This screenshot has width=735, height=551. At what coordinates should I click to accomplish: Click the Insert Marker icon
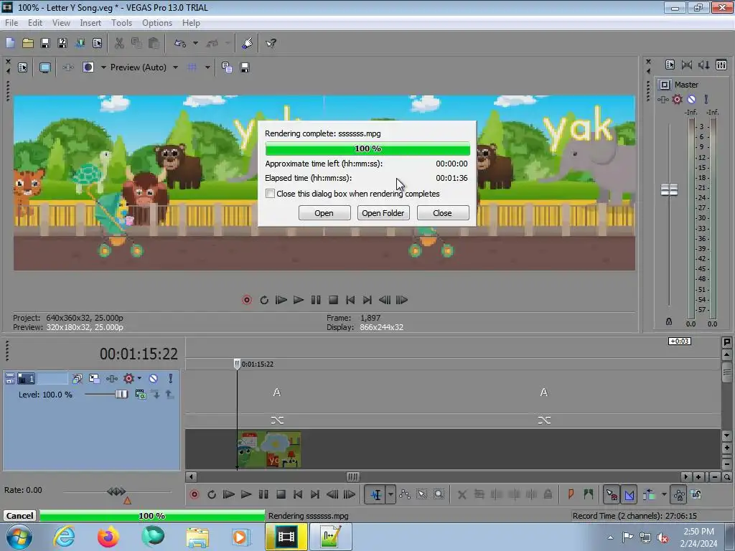click(571, 494)
